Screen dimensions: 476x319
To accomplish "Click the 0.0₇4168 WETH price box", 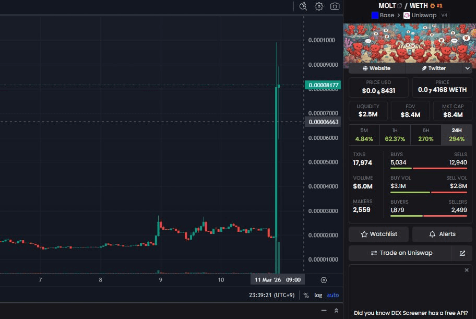I will click(442, 88).
